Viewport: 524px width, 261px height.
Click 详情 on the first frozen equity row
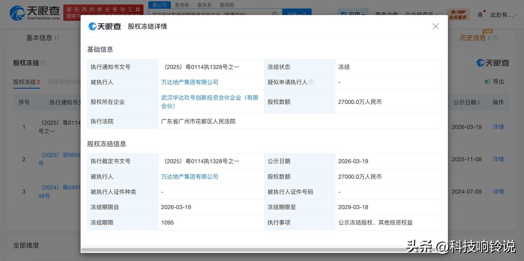pos(498,127)
